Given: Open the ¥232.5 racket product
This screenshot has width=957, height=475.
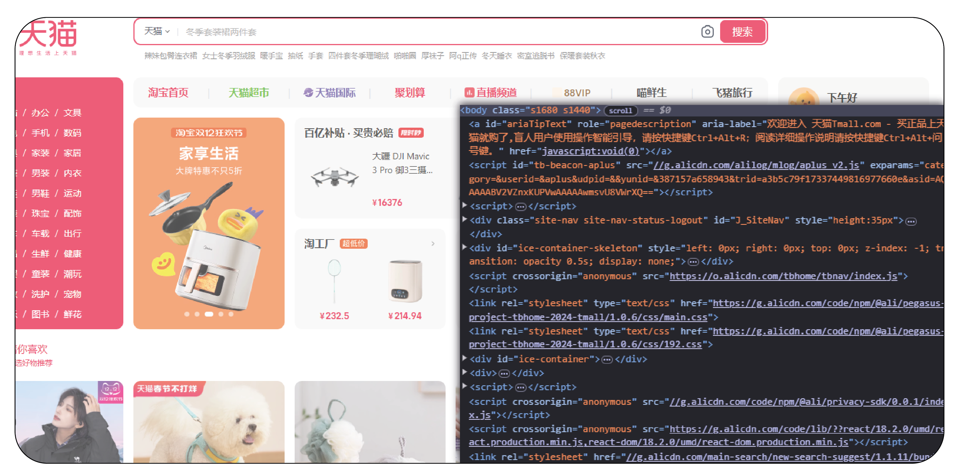Looking at the screenshot, I should 334,290.
